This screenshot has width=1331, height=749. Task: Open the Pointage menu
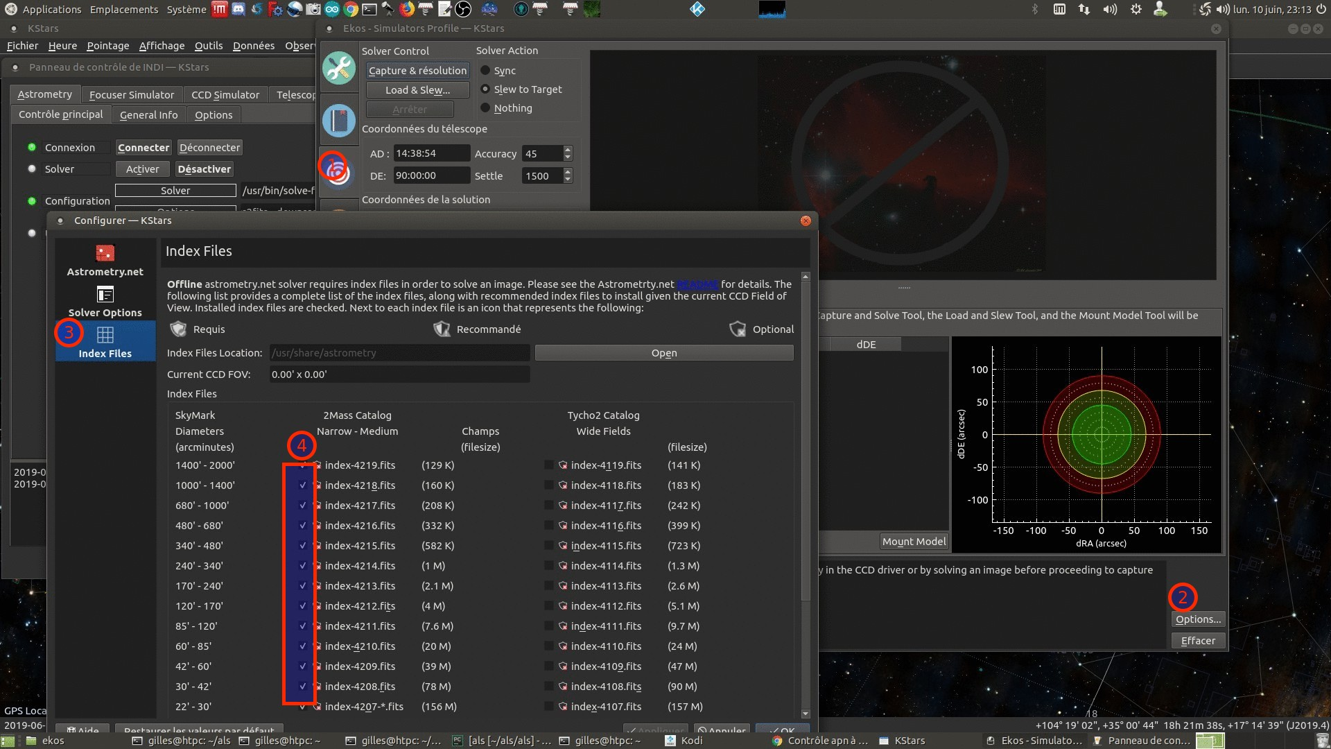click(107, 46)
